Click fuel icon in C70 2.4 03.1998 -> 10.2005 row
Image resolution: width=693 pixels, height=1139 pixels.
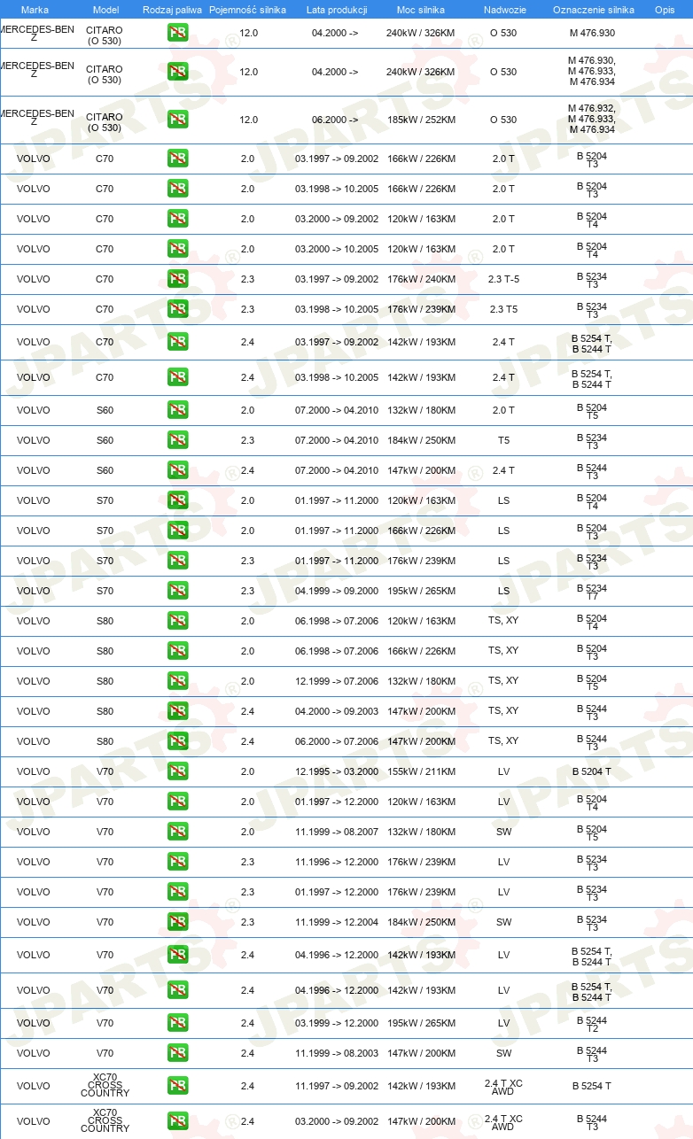tap(177, 377)
